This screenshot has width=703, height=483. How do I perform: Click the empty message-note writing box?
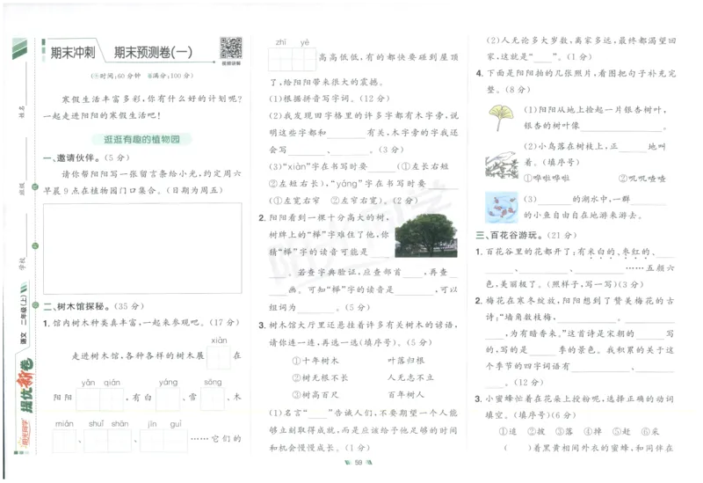click(142, 248)
